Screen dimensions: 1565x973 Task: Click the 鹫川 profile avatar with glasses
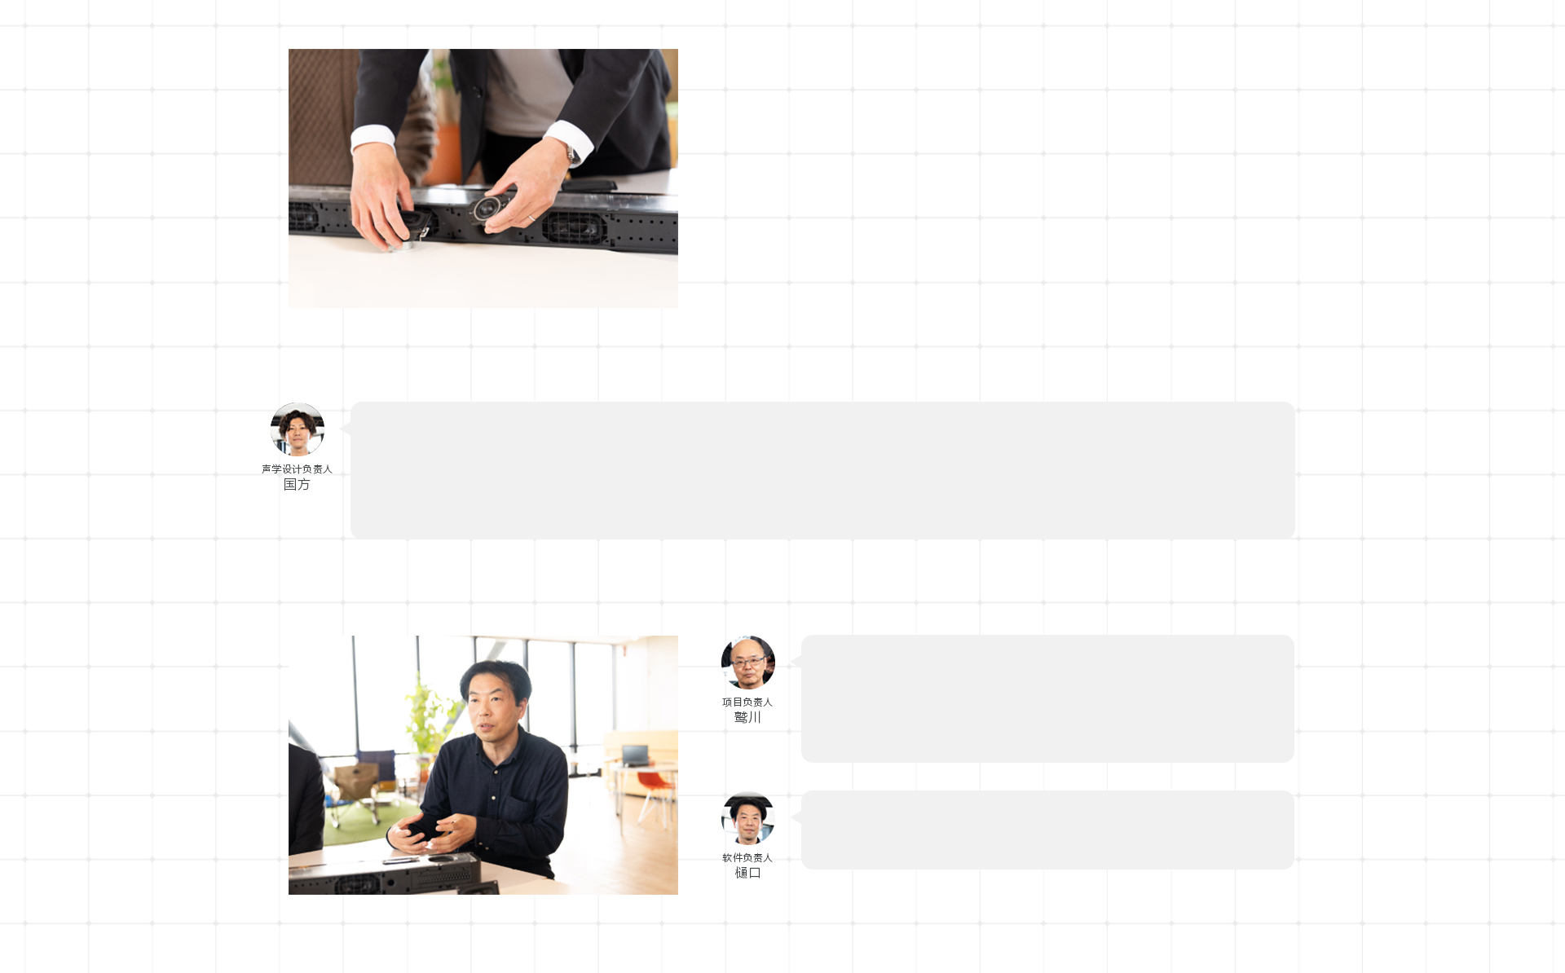748,663
